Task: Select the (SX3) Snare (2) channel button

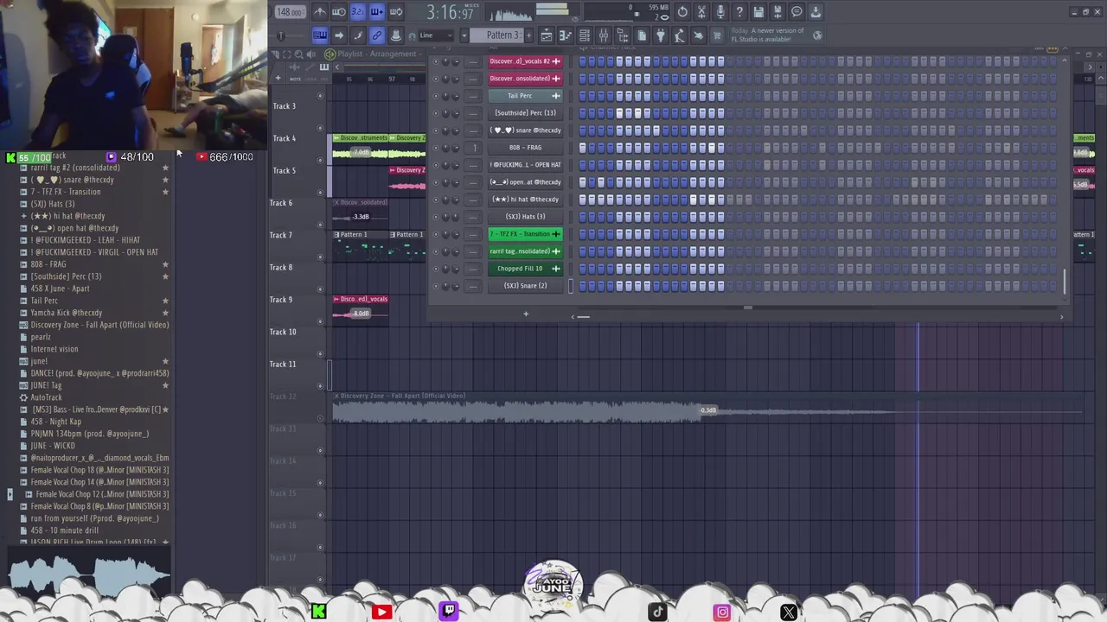Action: pos(525,286)
